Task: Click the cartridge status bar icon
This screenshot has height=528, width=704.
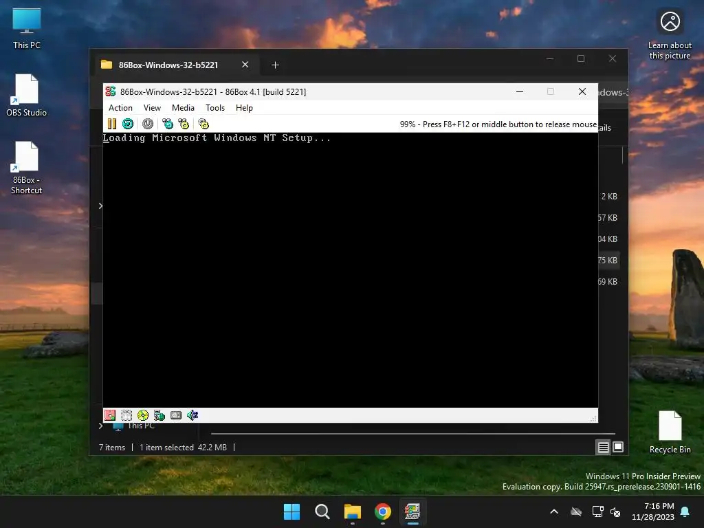Action: [126, 415]
